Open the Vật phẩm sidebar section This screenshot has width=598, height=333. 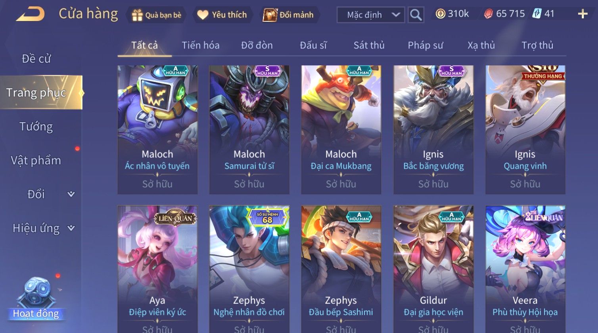[x=36, y=160]
